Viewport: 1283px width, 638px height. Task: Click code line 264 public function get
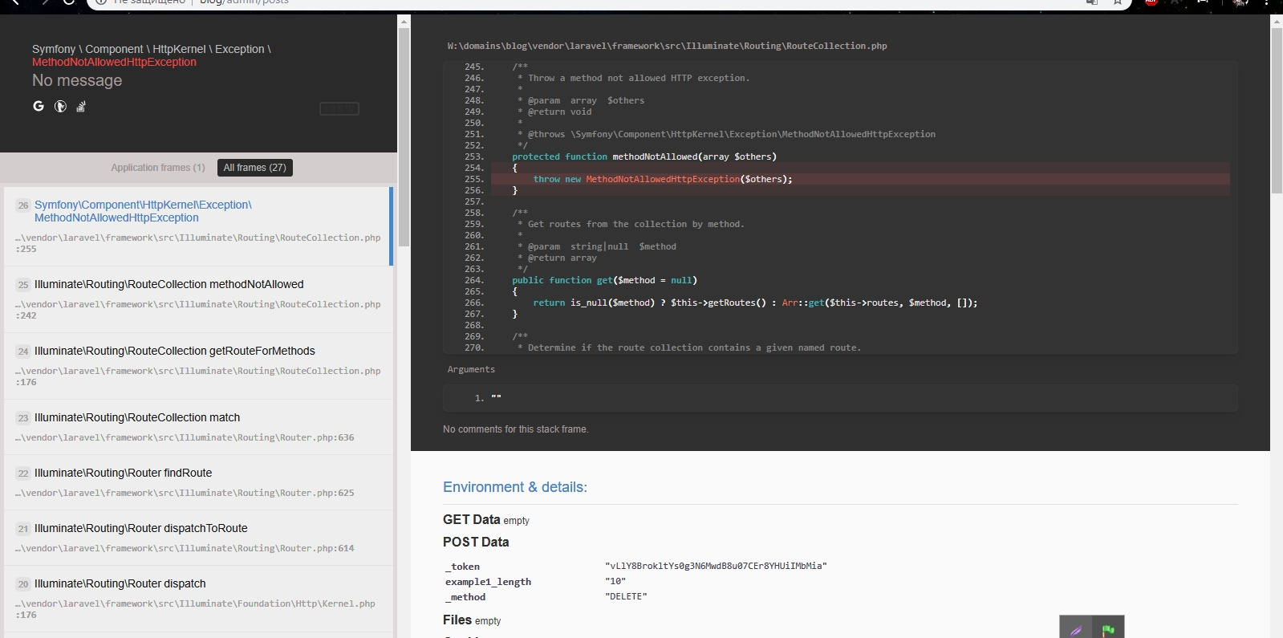[604, 280]
